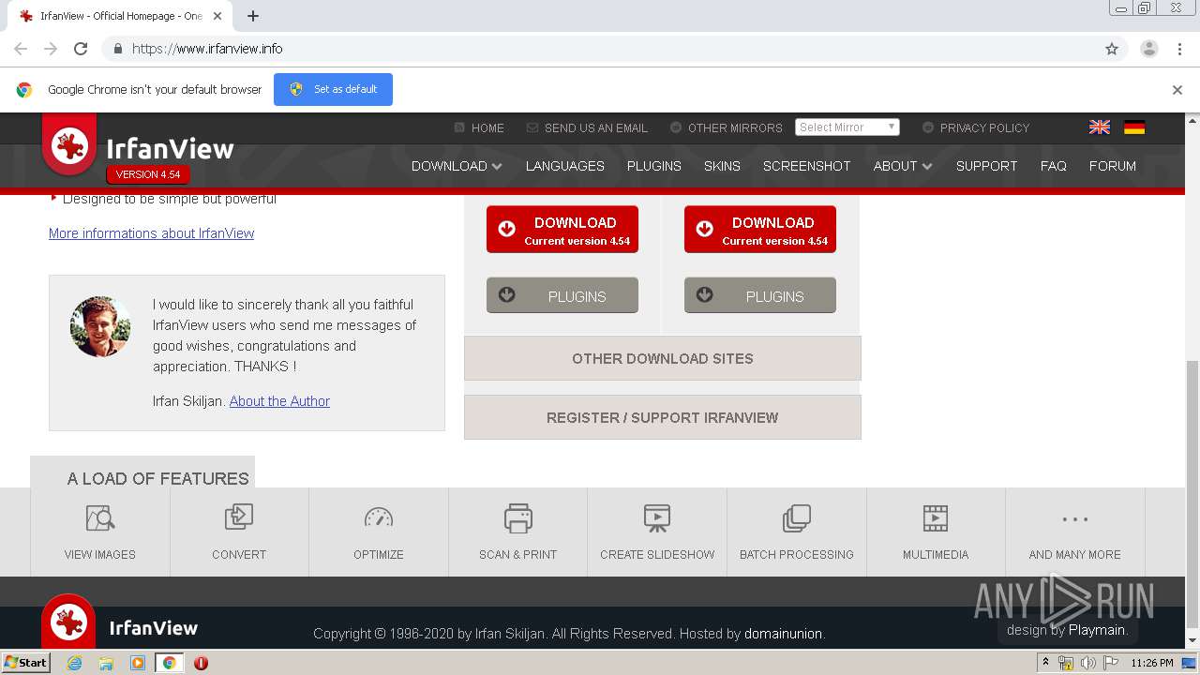Click left DOWNLOAD Current version 4.54 button
Viewport: 1200px width, 675px height.
[x=562, y=230]
